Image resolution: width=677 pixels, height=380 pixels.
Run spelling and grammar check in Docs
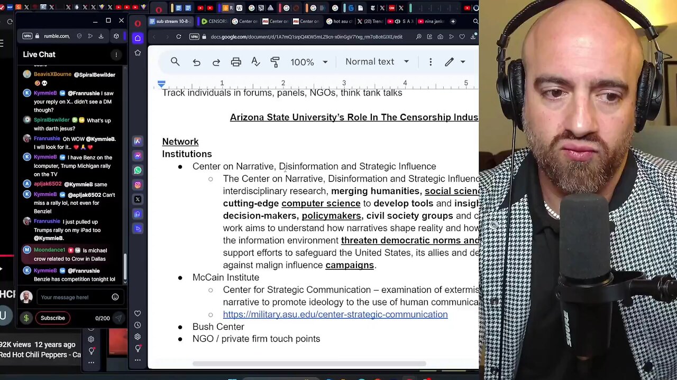(255, 62)
